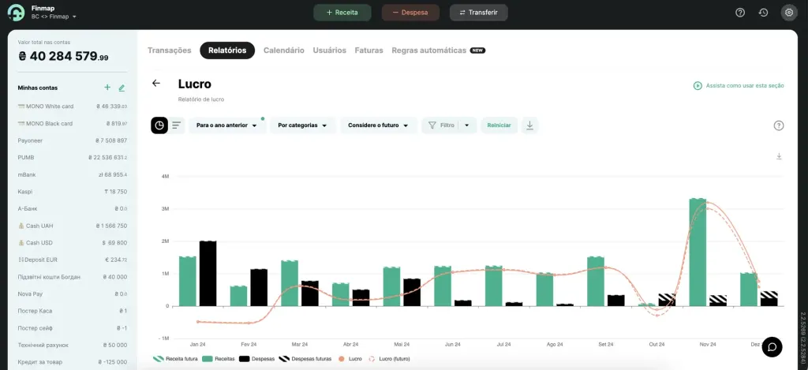Go to Usuários tab

click(x=329, y=50)
